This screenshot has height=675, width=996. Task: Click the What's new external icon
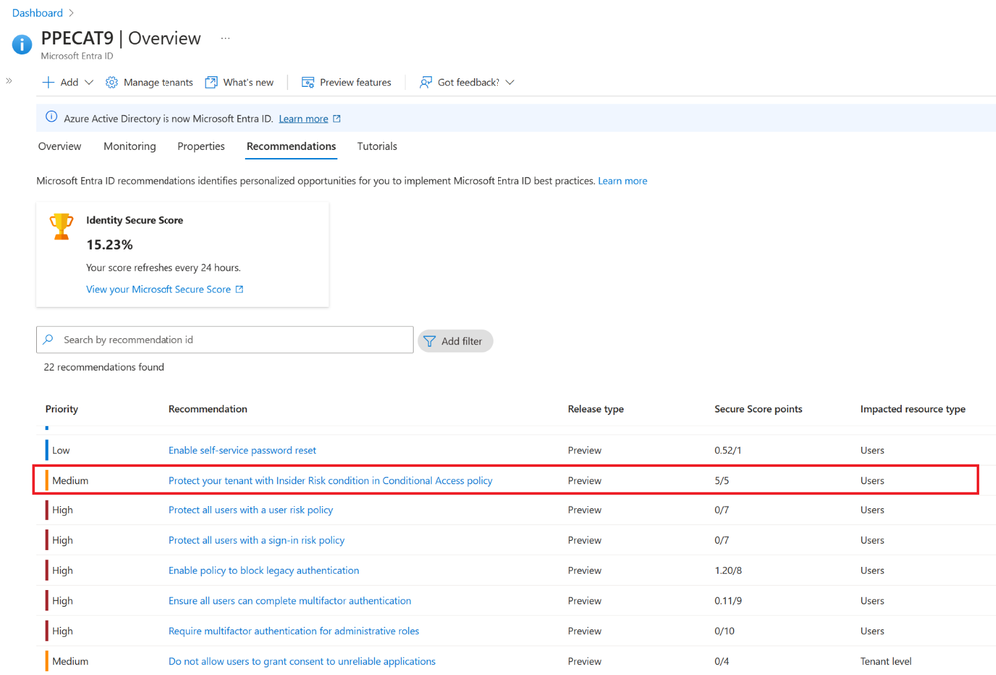[211, 82]
